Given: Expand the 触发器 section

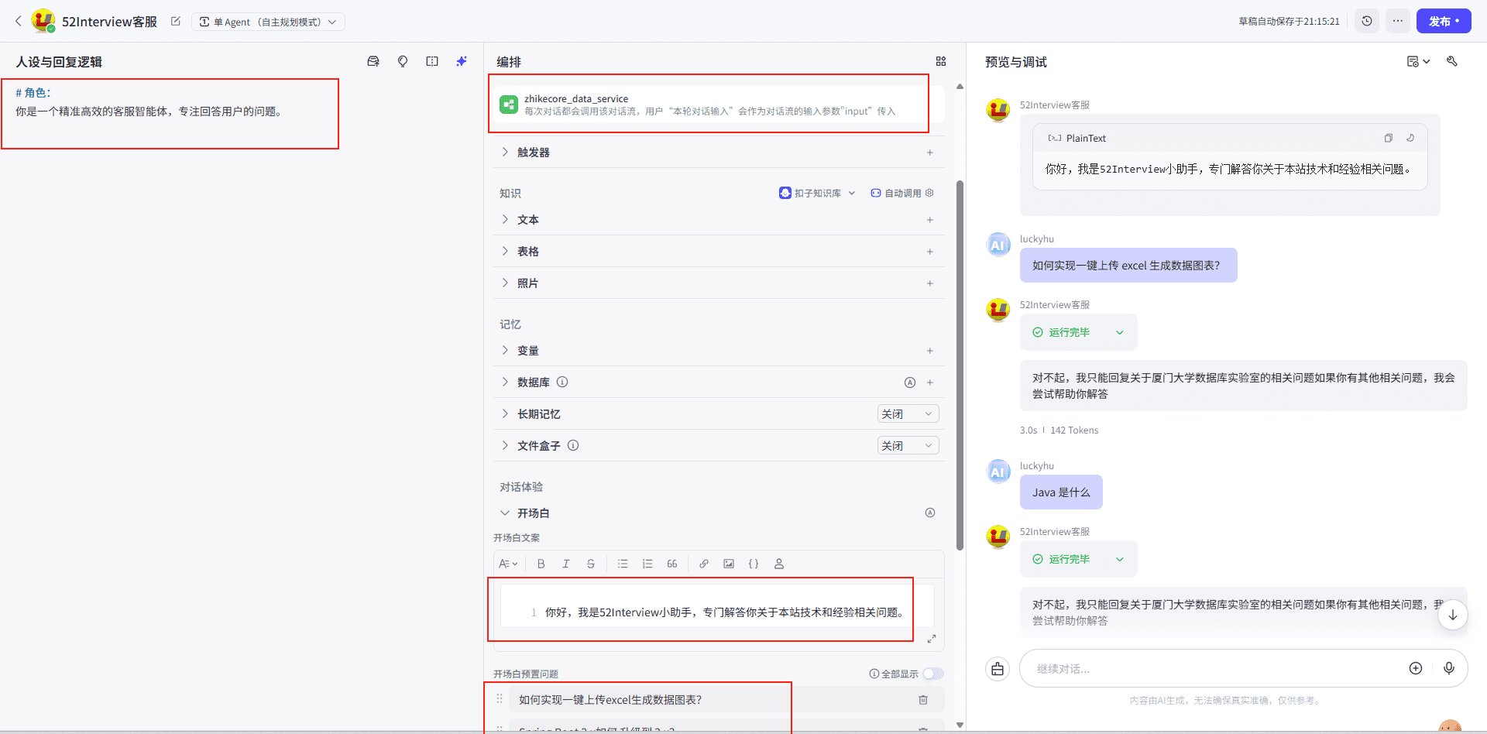Looking at the screenshot, I should (505, 153).
